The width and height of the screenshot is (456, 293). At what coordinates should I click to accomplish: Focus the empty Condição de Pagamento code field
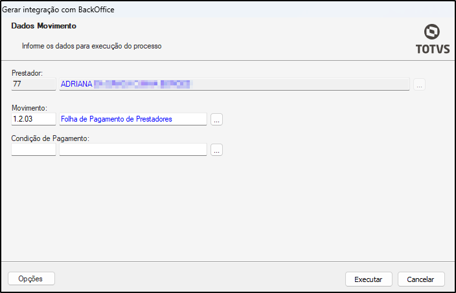pyautogui.click(x=34, y=149)
